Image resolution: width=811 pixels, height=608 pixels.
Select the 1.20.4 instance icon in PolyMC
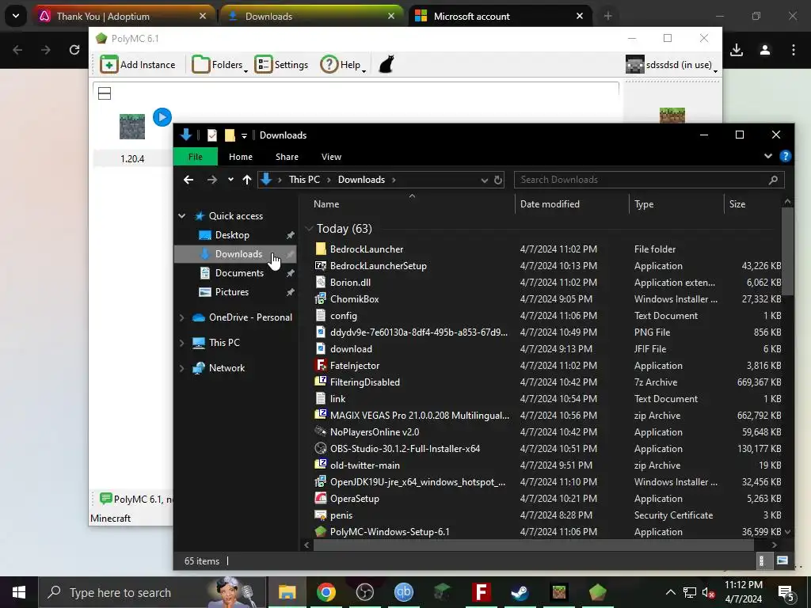[132, 127]
